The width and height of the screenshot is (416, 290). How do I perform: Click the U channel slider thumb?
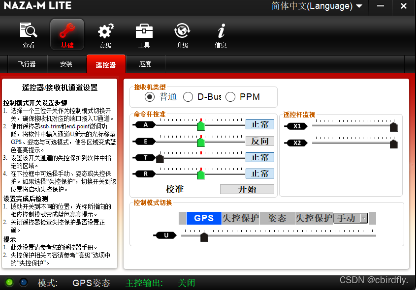click(x=204, y=237)
